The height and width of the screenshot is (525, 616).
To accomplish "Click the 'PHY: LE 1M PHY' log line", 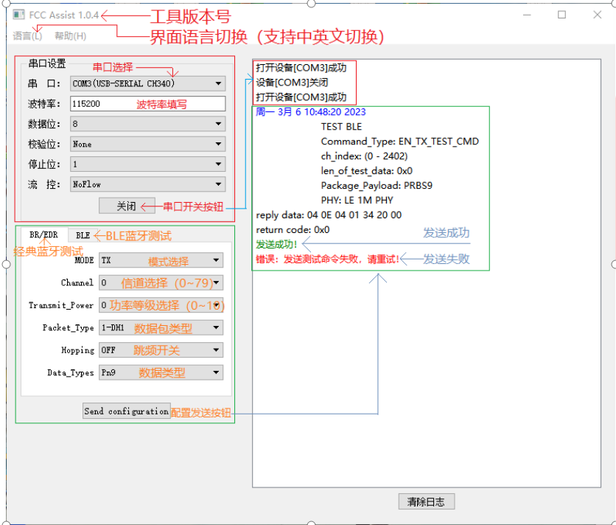I will (x=357, y=200).
